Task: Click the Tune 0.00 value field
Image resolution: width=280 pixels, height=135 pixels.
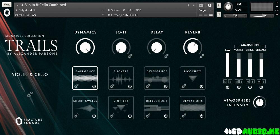Action: [x=238, y=9]
